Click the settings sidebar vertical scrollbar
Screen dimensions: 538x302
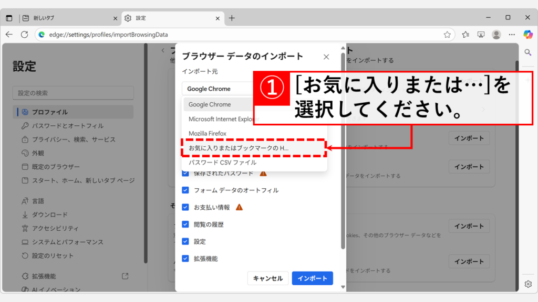coord(146,154)
